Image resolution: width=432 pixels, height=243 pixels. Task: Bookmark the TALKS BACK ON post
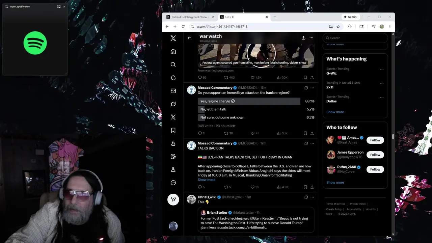tap(305, 187)
